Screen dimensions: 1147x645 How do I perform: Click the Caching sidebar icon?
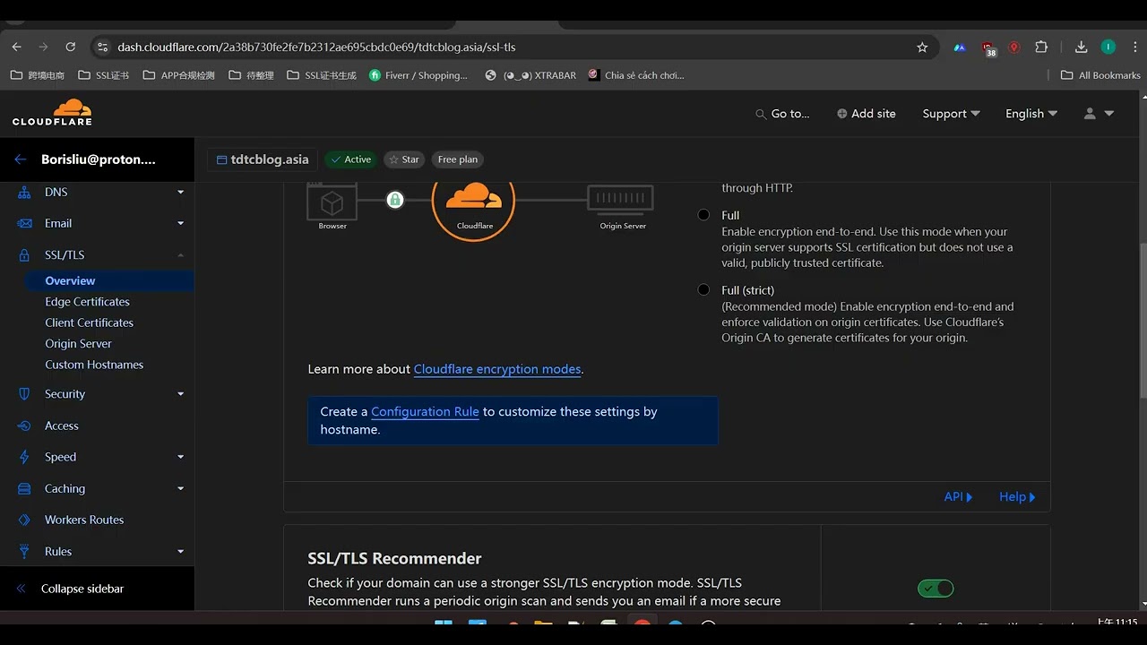(24, 488)
